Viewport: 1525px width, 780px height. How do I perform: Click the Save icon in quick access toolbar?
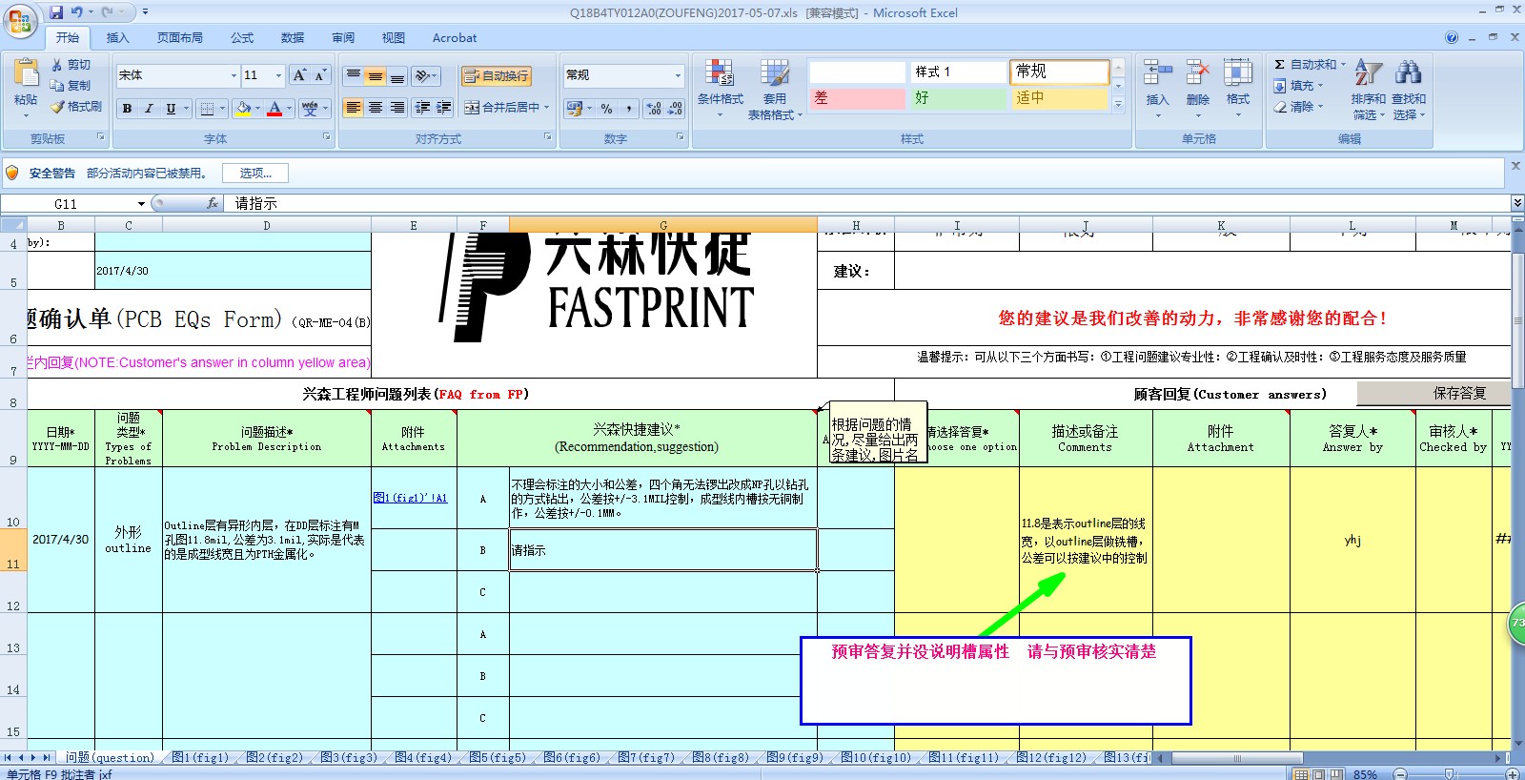click(x=56, y=12)
